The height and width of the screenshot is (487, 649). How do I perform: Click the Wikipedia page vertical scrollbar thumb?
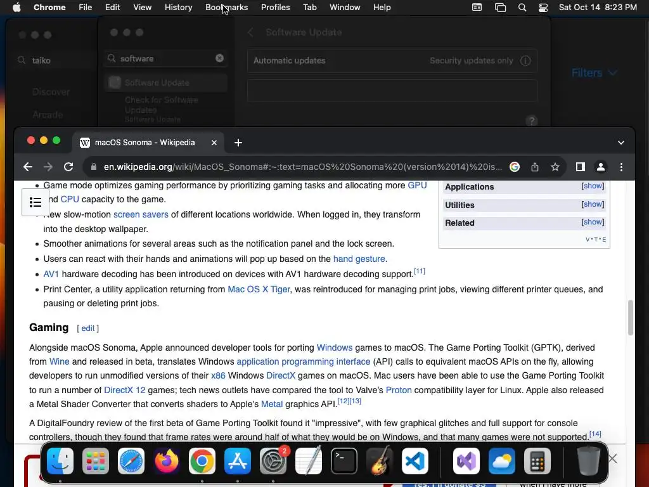[631, 318]
